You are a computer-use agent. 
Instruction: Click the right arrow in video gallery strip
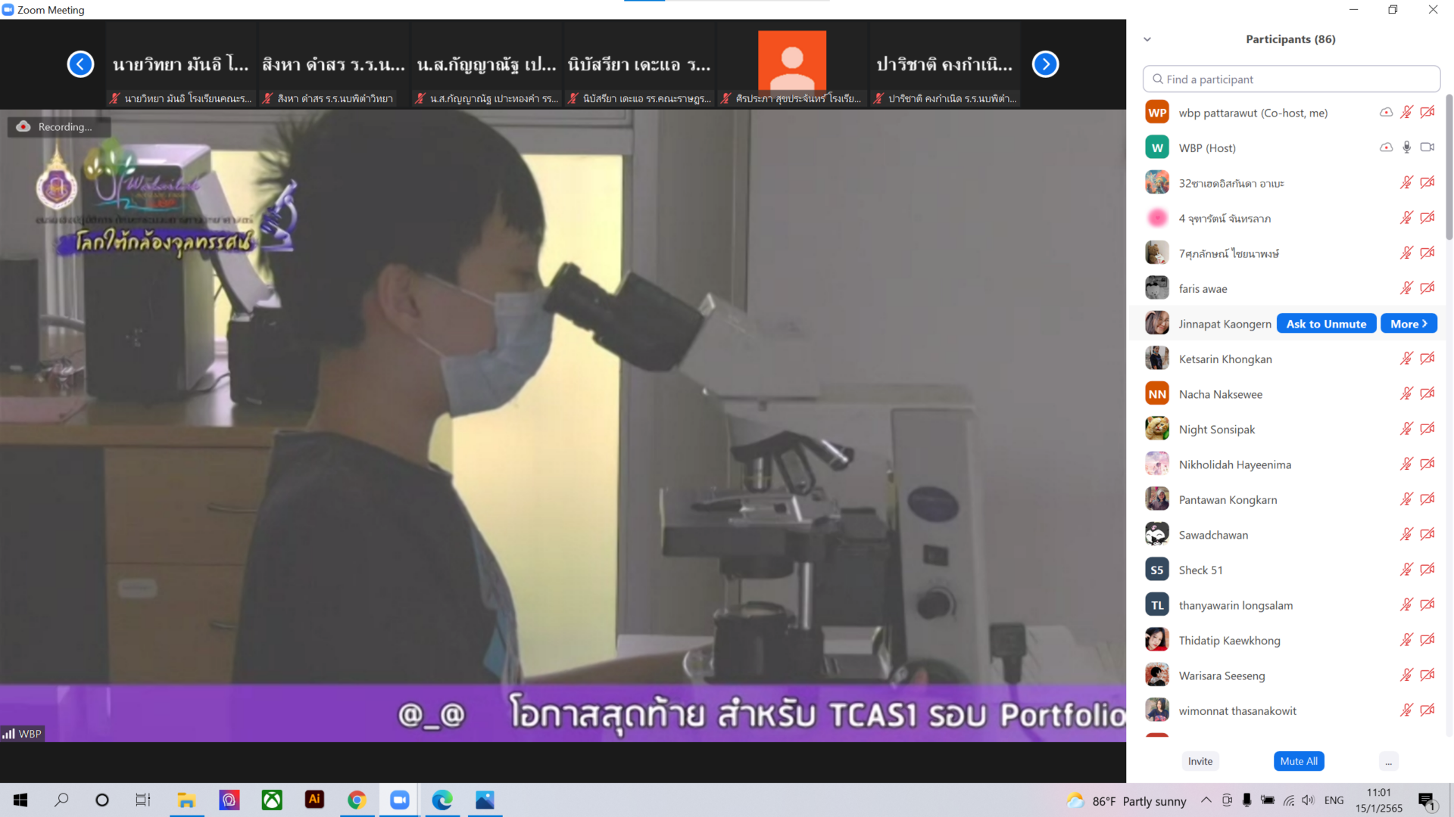click(1045, 64)
